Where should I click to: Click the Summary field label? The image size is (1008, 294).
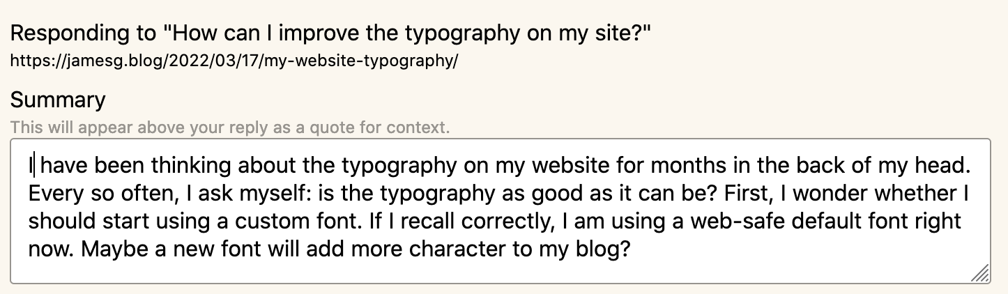(x=58, y=100)
